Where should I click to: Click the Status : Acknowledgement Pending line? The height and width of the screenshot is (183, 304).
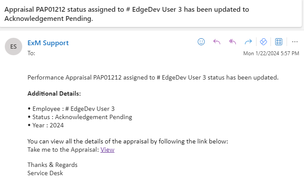point(80,117)
